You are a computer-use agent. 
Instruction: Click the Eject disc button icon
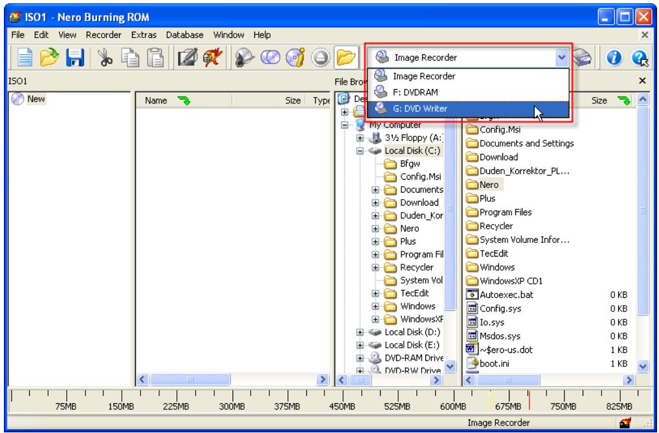click(320, 58)
